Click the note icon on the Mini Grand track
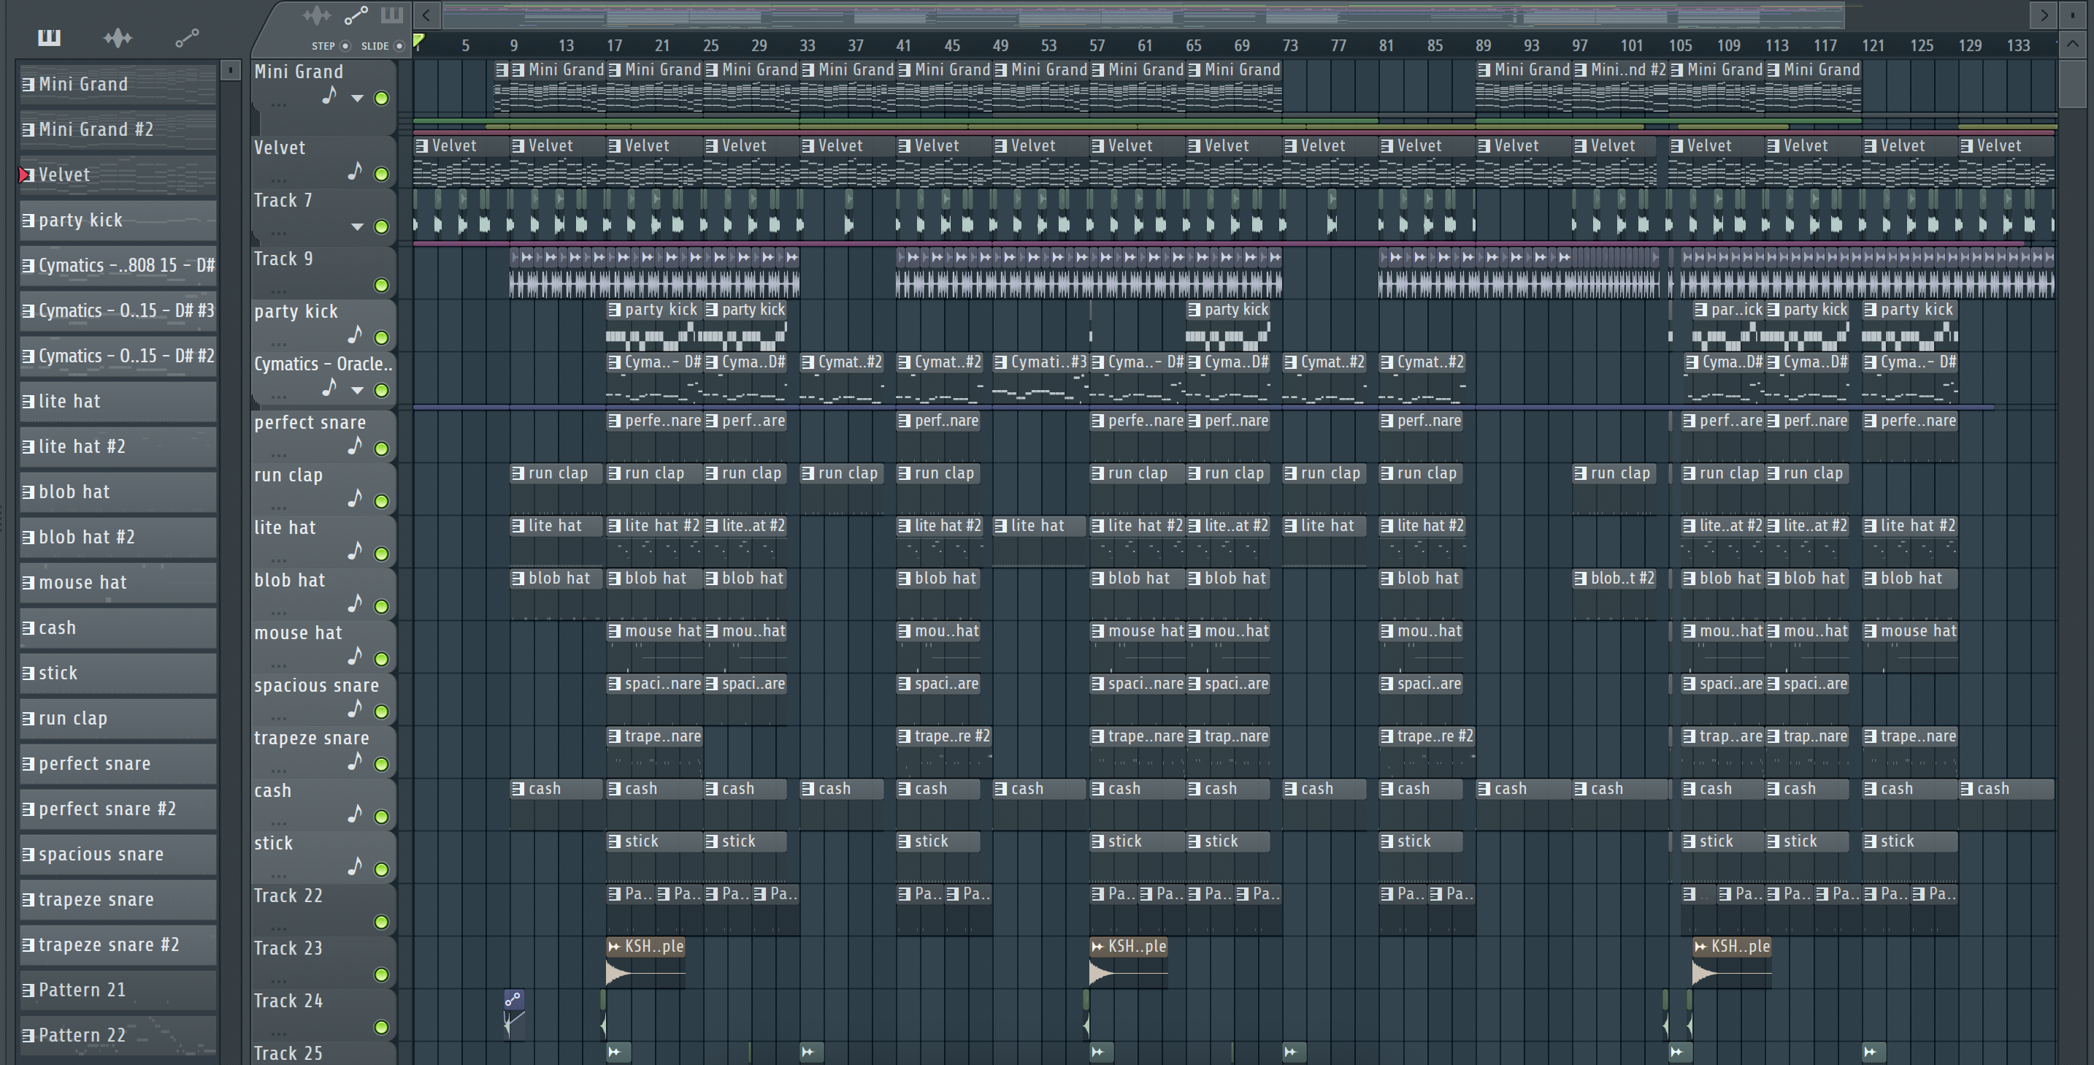2094x1065 pixels. click(x=329, y=96)
